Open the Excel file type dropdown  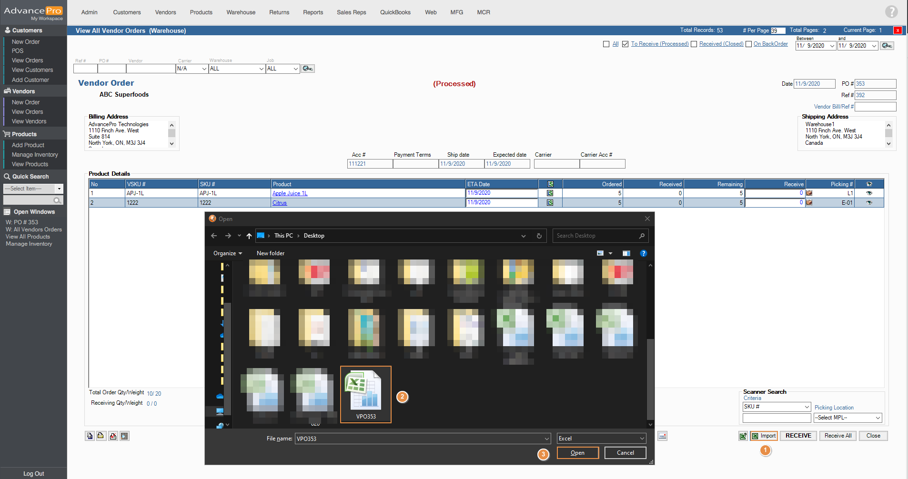[642, 439]
